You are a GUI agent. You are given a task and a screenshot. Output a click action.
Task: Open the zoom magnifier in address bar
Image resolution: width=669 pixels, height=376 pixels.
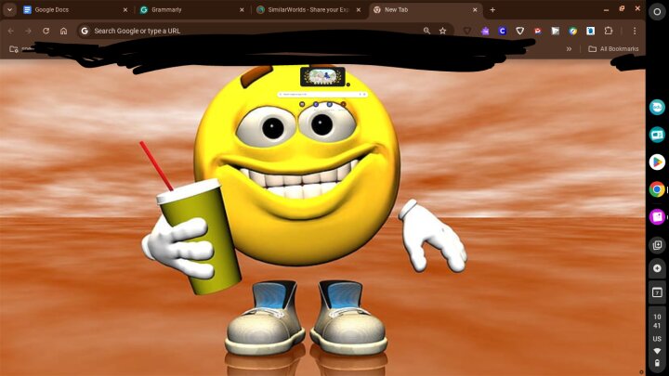(x=426, y=31)
